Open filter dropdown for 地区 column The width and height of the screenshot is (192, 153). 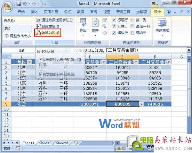pyautogui.click(x=29, y=62)
